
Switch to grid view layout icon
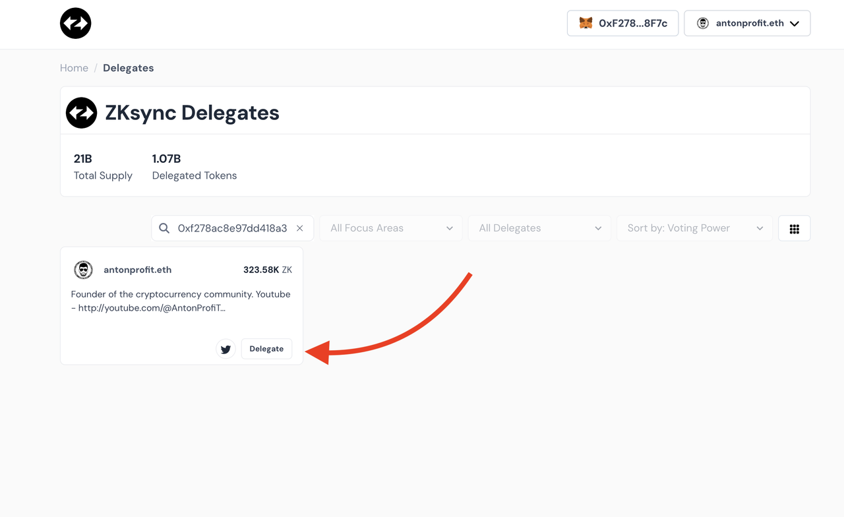click(794, 228)
